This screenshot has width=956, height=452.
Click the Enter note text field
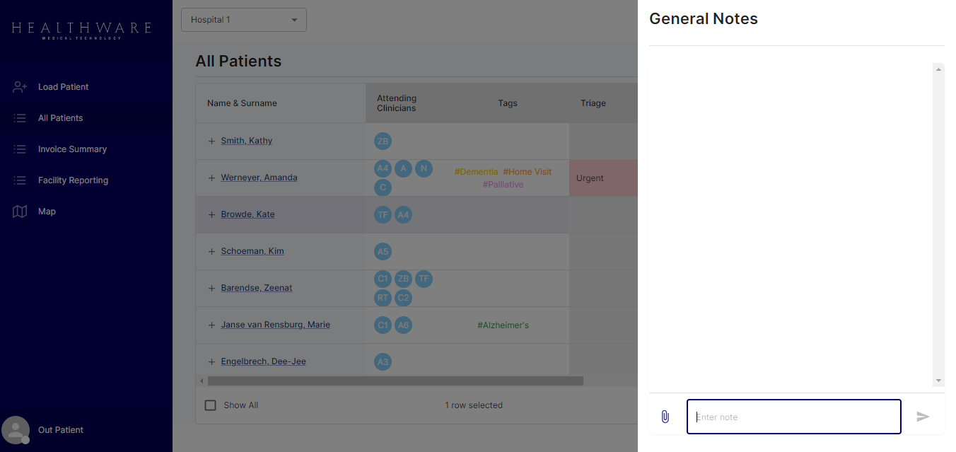pyautogui.click(x=793, y=417)
